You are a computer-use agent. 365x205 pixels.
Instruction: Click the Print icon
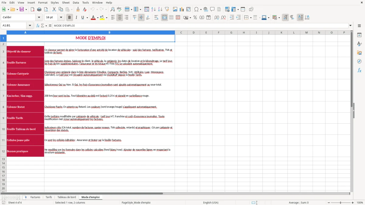click(39, 9)
